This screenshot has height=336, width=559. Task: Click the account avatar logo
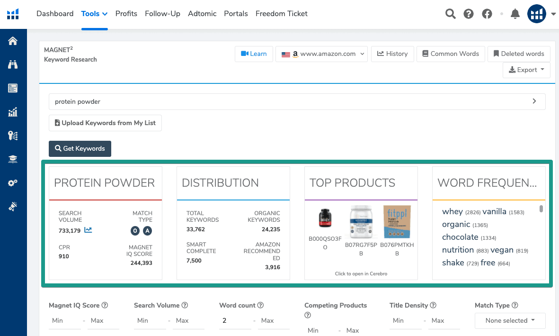pyautogui.click(x=537, y=14)
